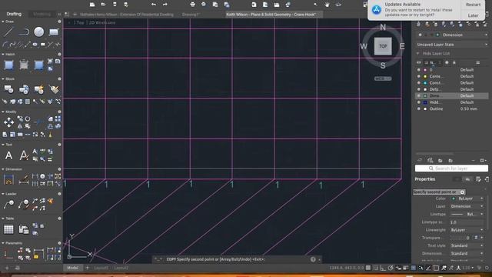Open the Extension Of Residential Dwelling tab
Screen dimensions: 492x277
(126, 15)
